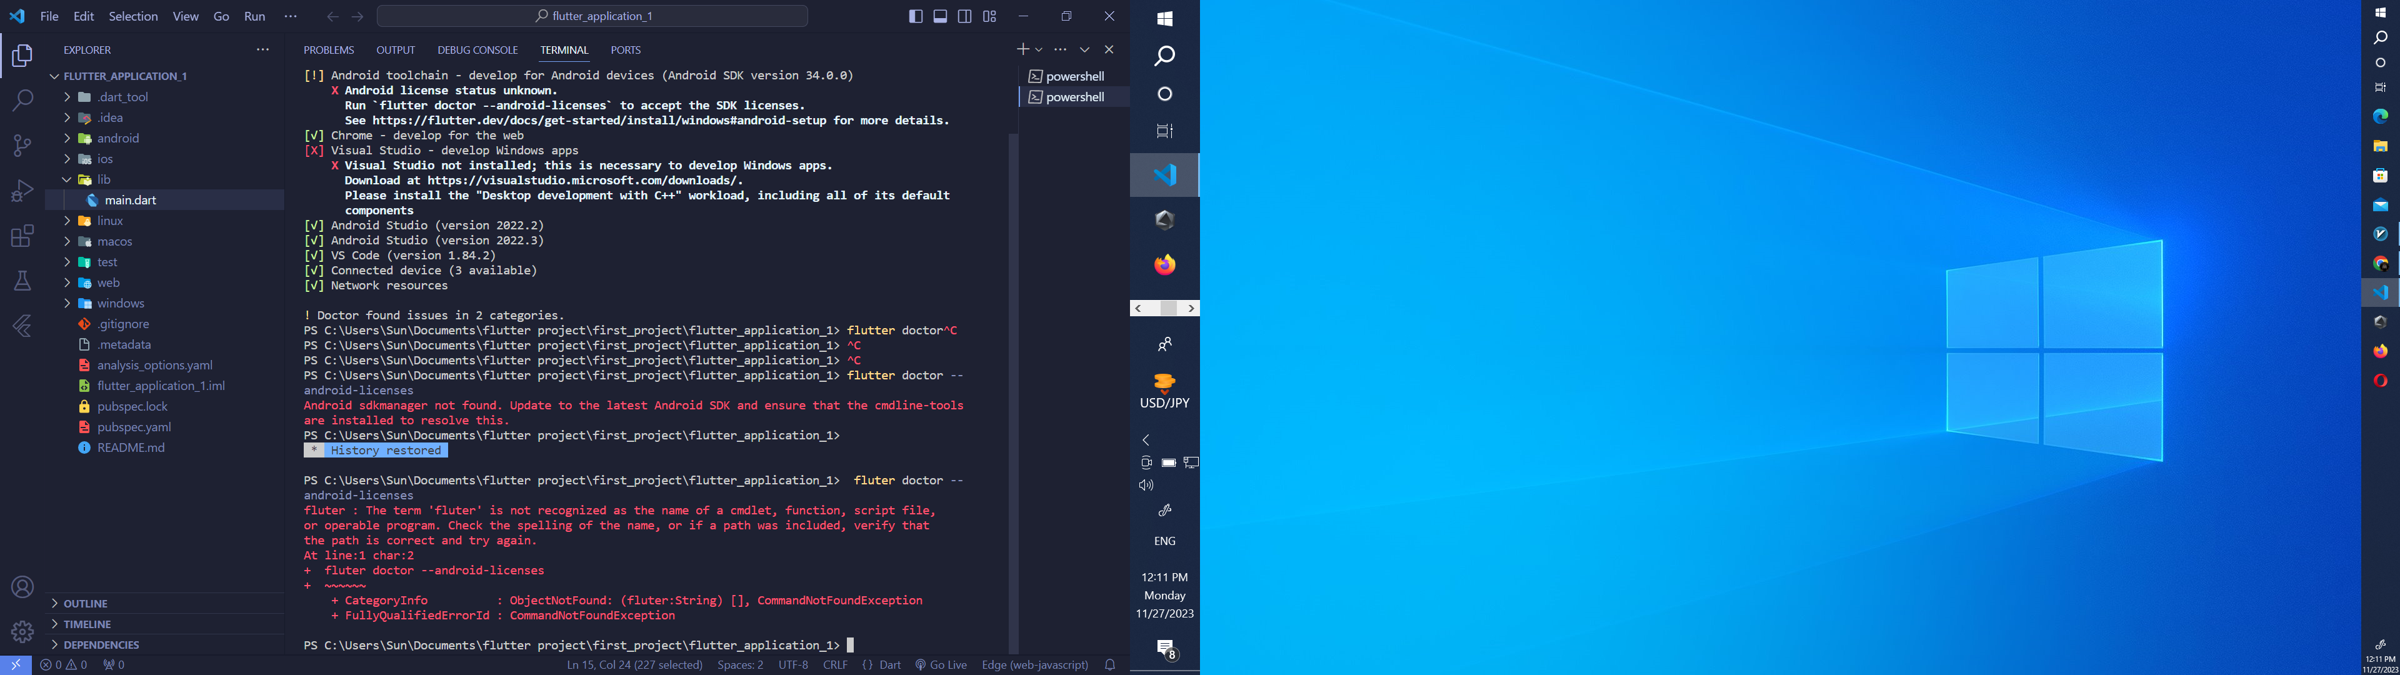The width and height of the screenshot is (2400, 675).
Task: Change encoding via UTF-8 status item
Action: point(794,665)
